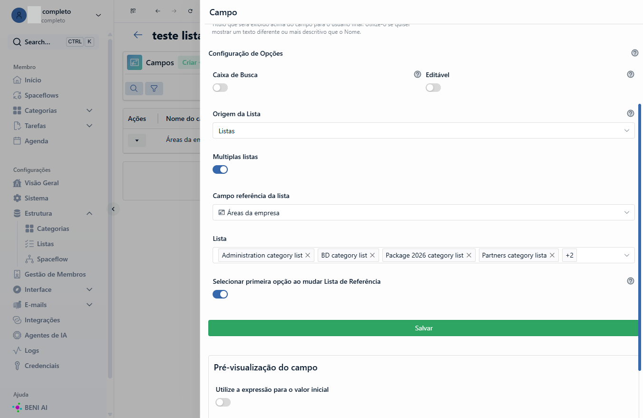643x418 pixels.
Task: Click help icon next to Caixa de Busca
Action: point(418,74)
